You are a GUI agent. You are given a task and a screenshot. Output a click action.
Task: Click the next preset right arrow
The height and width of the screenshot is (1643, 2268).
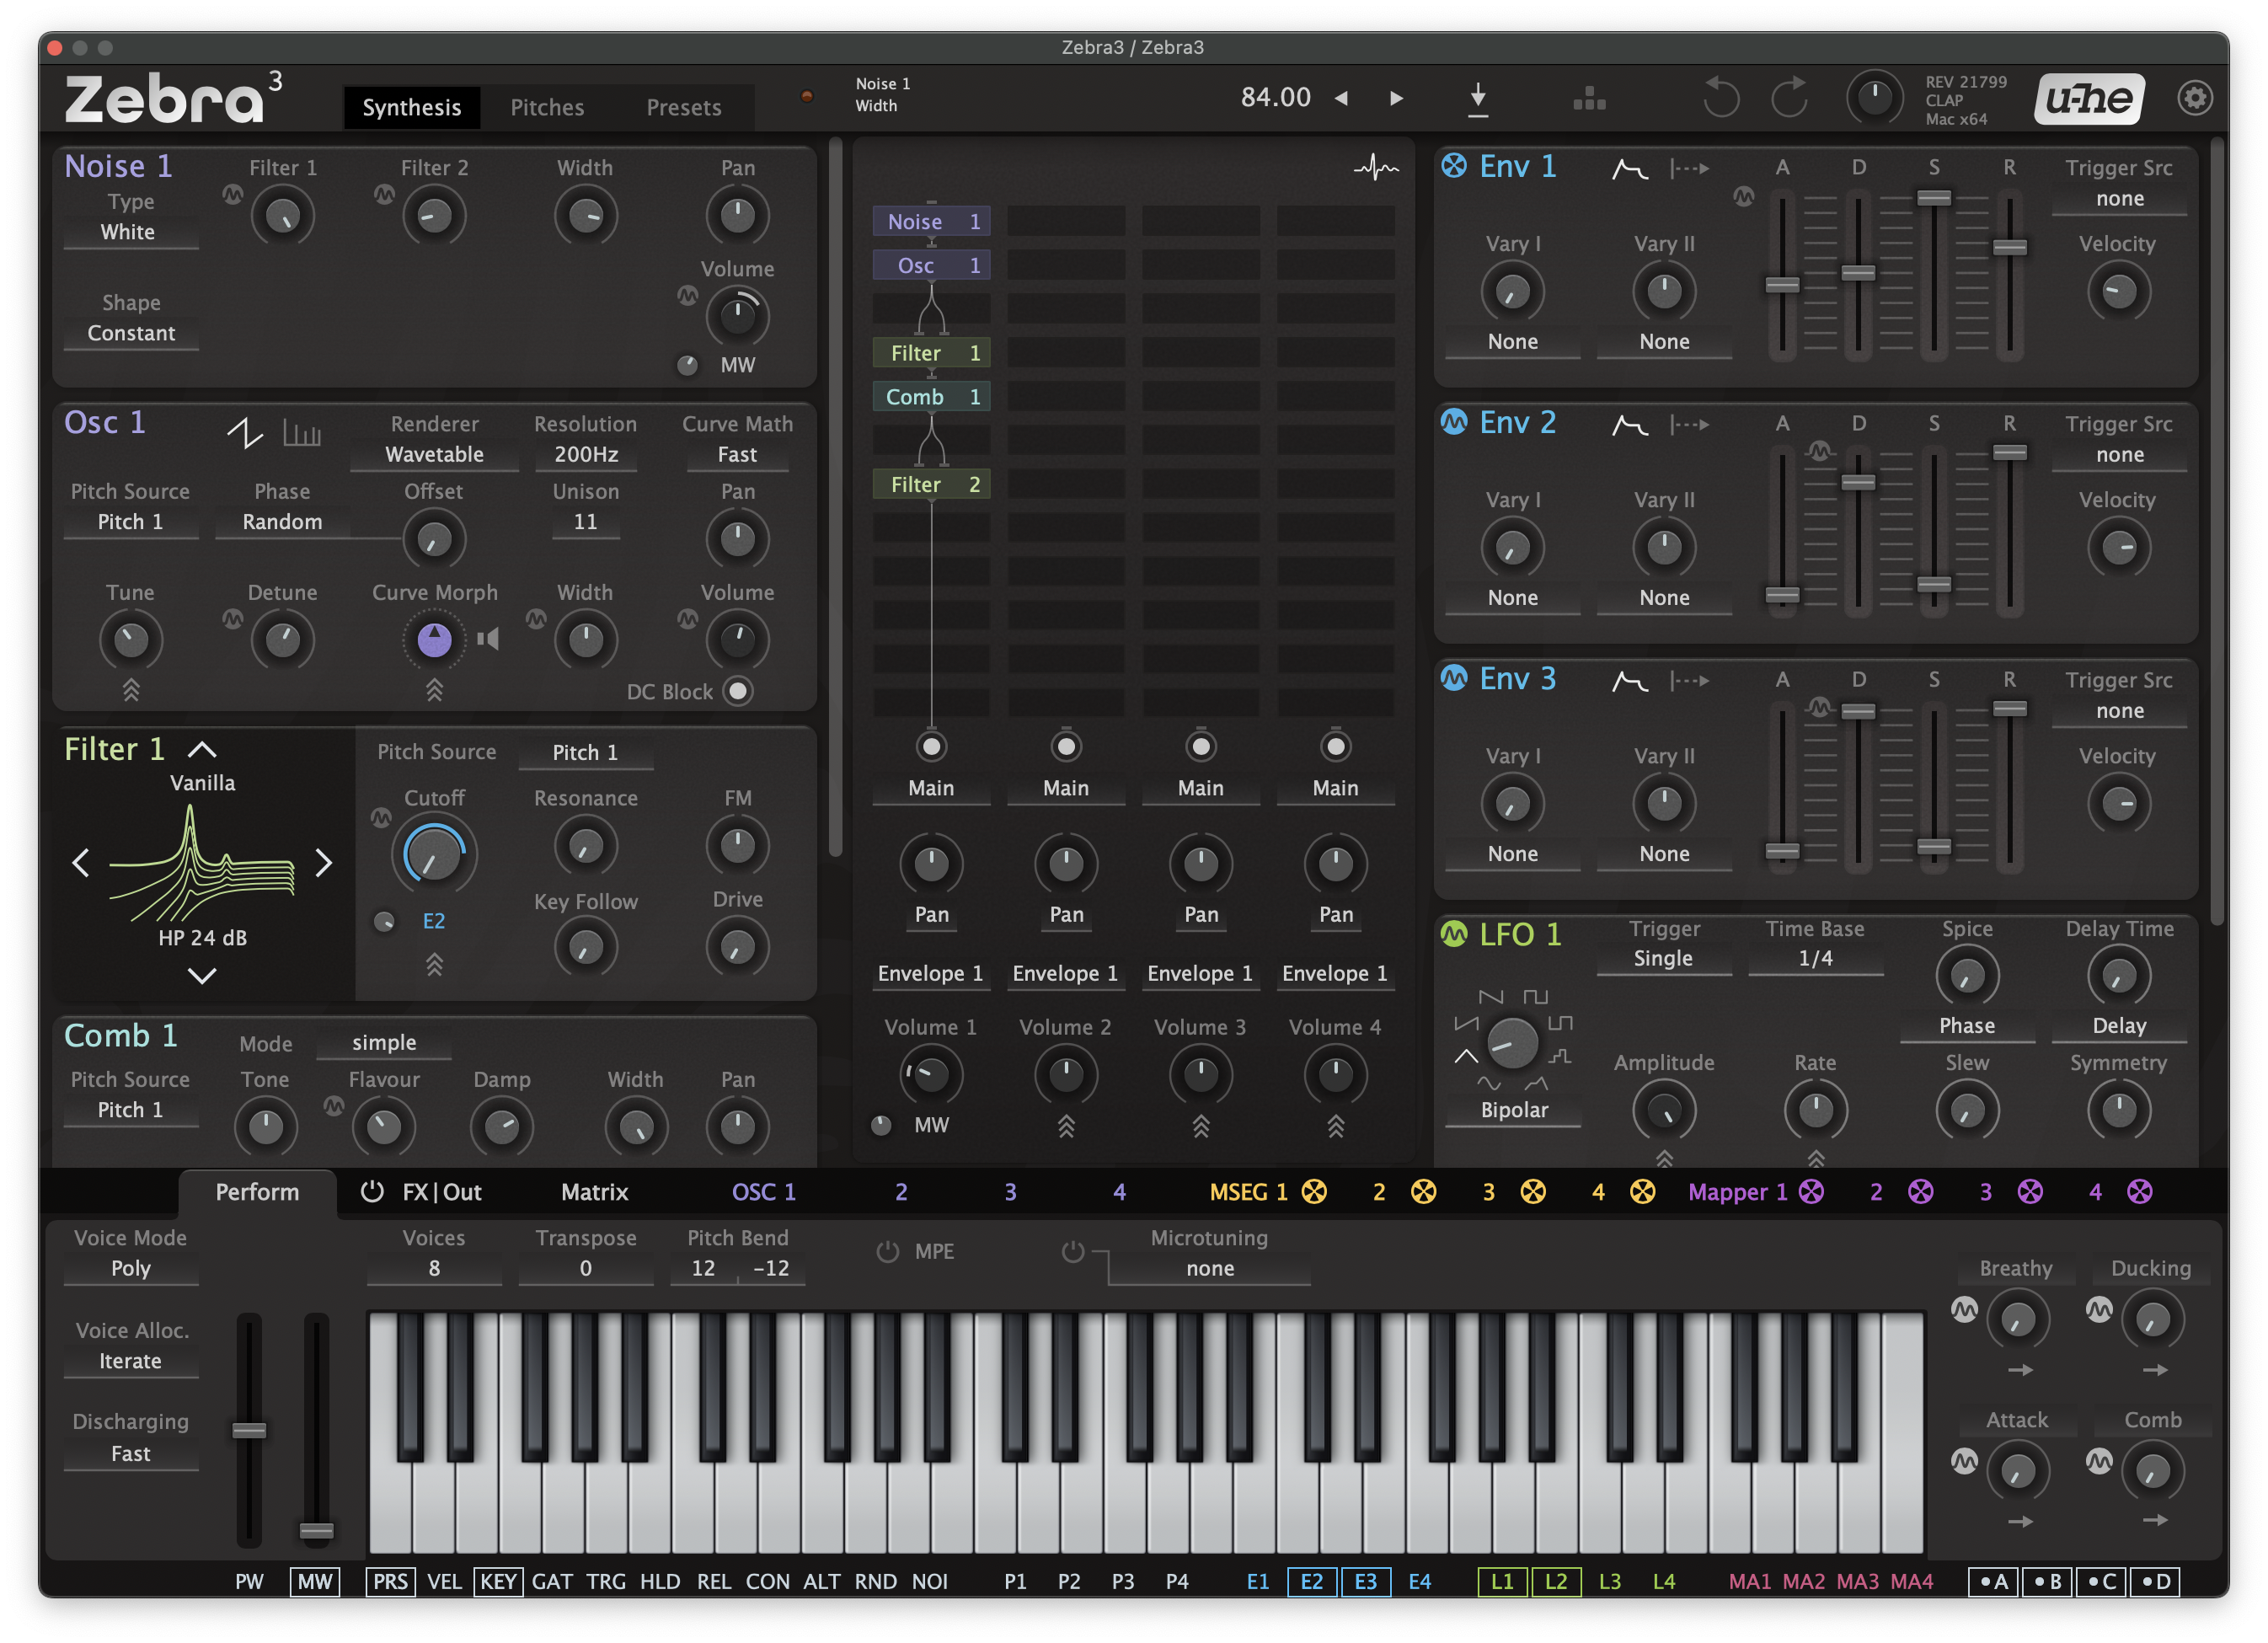point(1396,98)
